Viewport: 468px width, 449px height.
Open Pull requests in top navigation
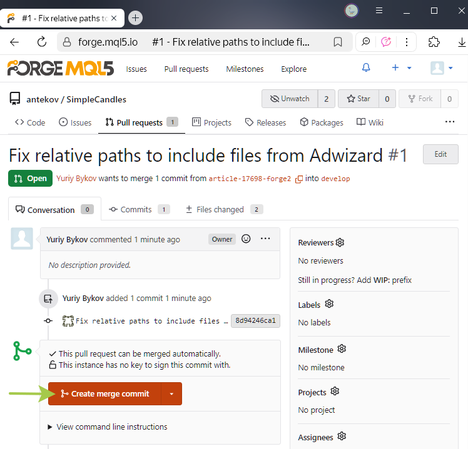click(186, 69)
